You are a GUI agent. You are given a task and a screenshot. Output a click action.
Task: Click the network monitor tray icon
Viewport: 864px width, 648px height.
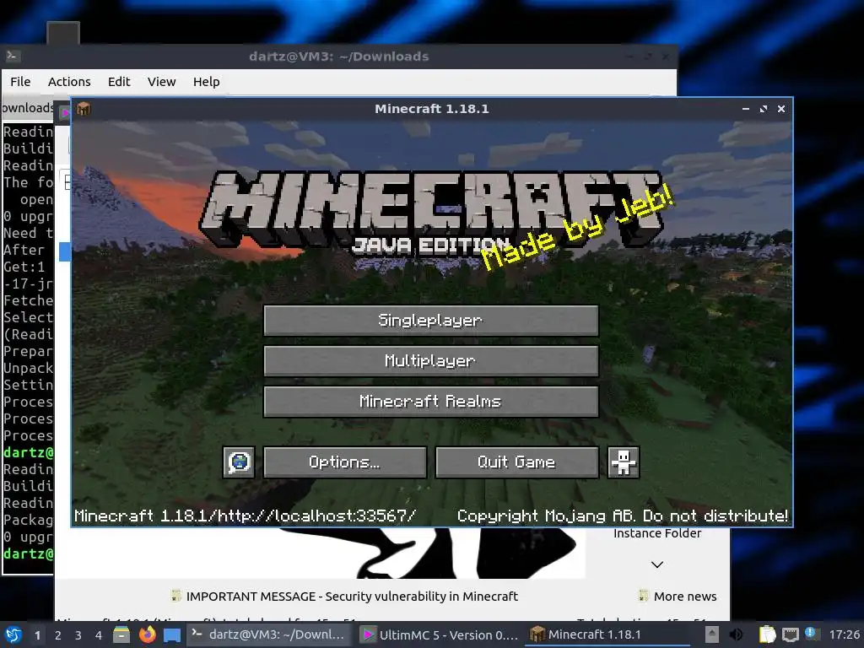click(790, 634)
